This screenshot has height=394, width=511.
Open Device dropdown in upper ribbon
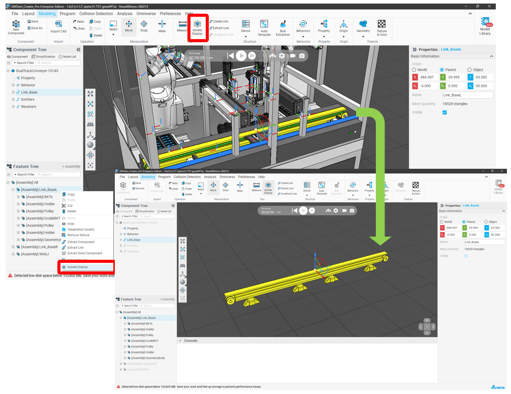point(245,36)
